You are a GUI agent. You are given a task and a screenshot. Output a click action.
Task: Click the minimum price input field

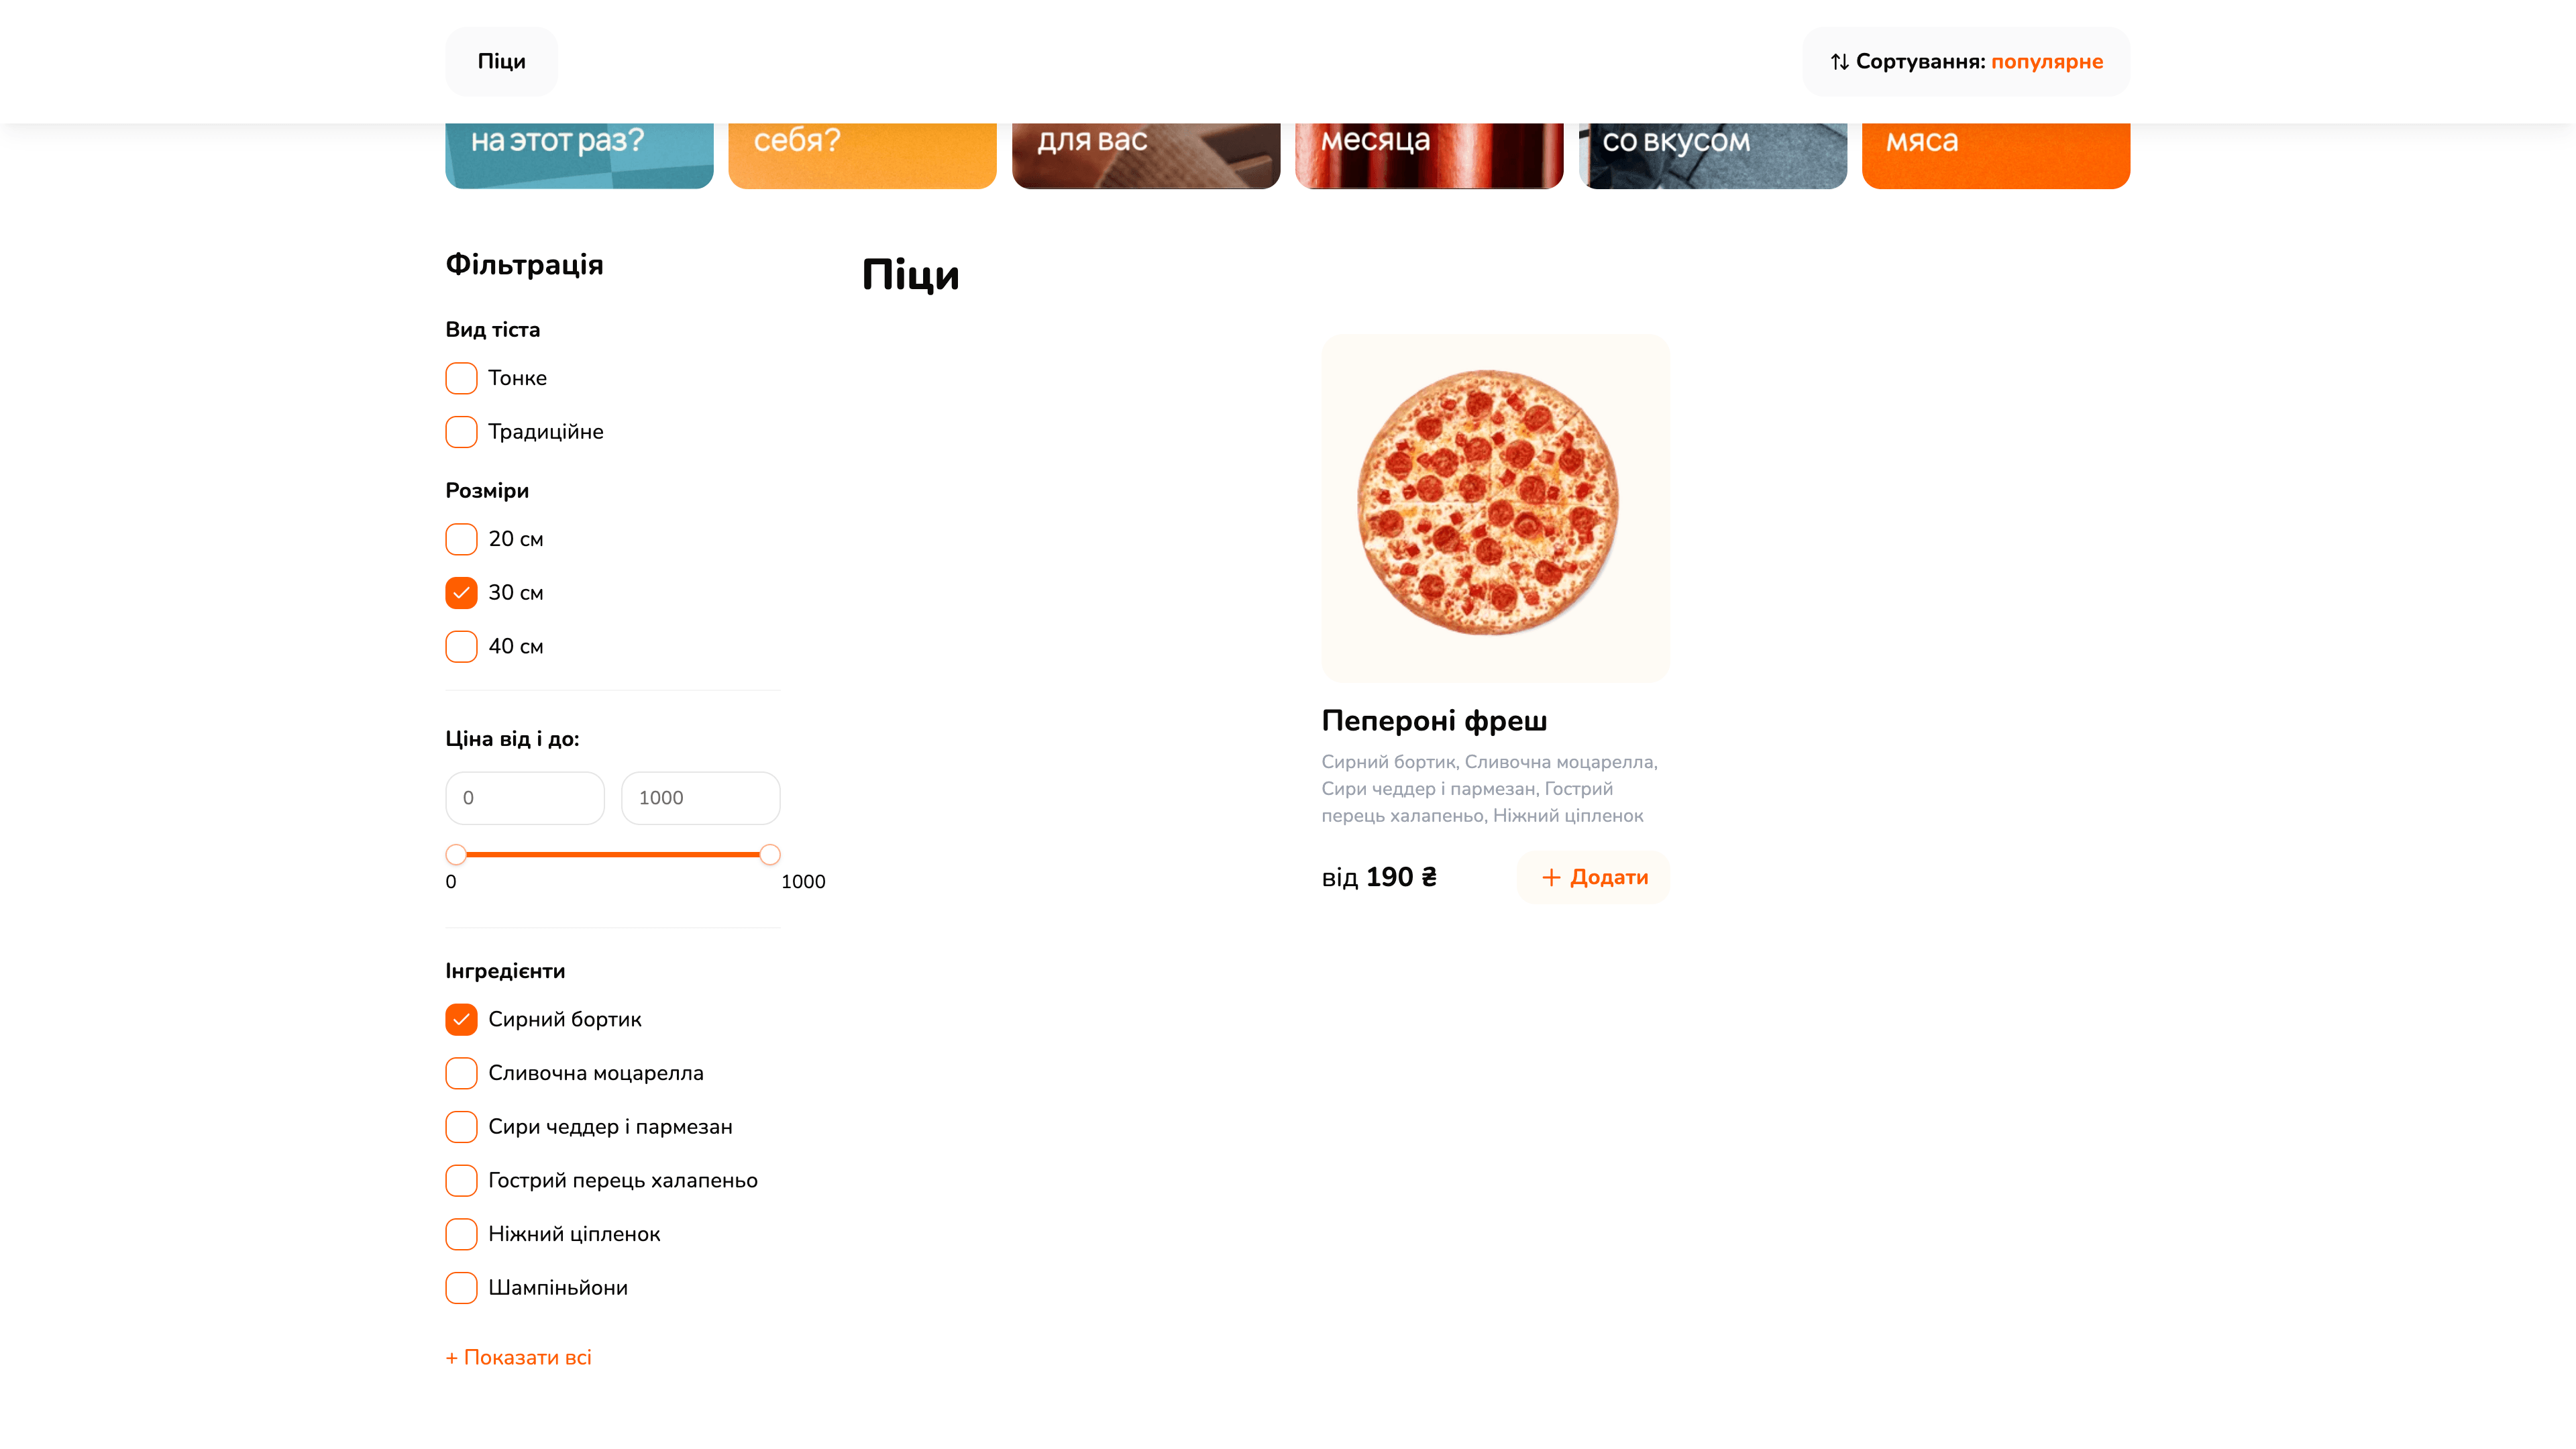click(x=524, y=797)
